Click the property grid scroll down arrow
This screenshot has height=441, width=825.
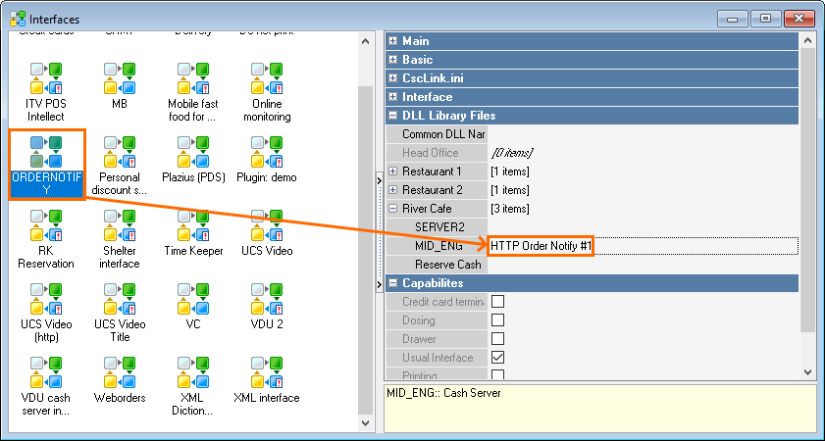point(808,372)
